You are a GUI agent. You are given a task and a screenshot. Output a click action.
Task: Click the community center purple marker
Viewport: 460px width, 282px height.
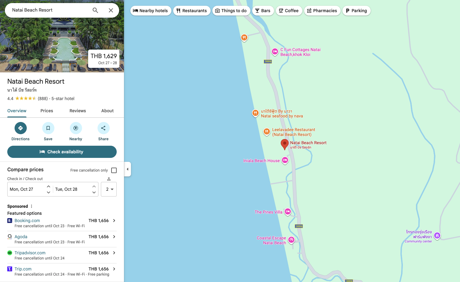point(437,235)
